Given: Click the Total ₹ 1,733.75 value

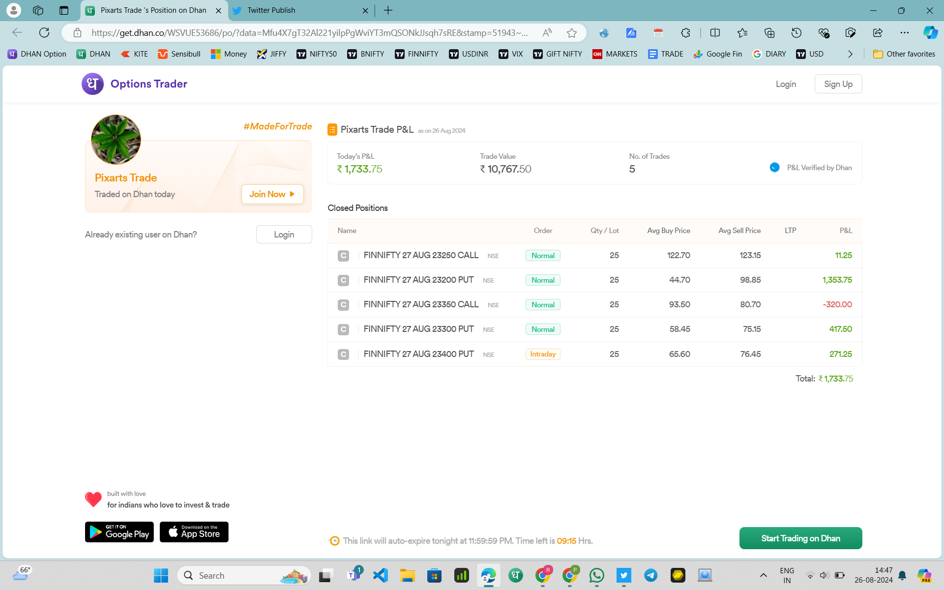Looking at the screenshot, I should tap(835, 379).
